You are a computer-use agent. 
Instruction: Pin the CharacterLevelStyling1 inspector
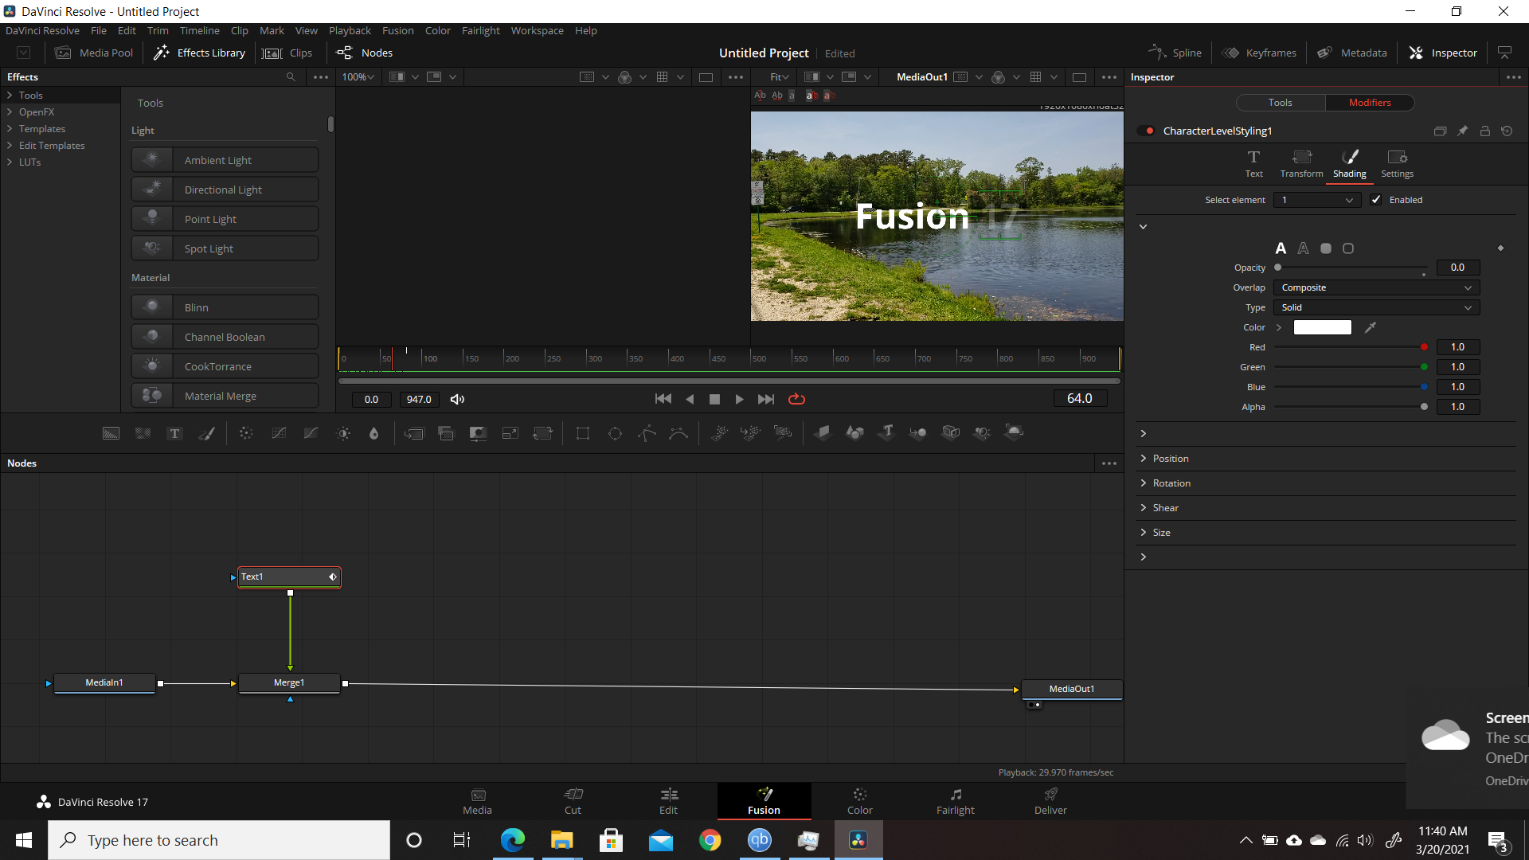(x=1462, y=131)
